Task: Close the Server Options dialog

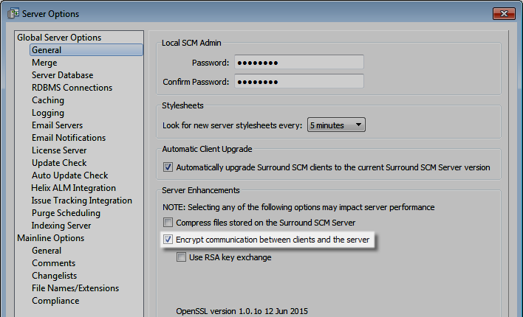Action: [x=504, y=14]
